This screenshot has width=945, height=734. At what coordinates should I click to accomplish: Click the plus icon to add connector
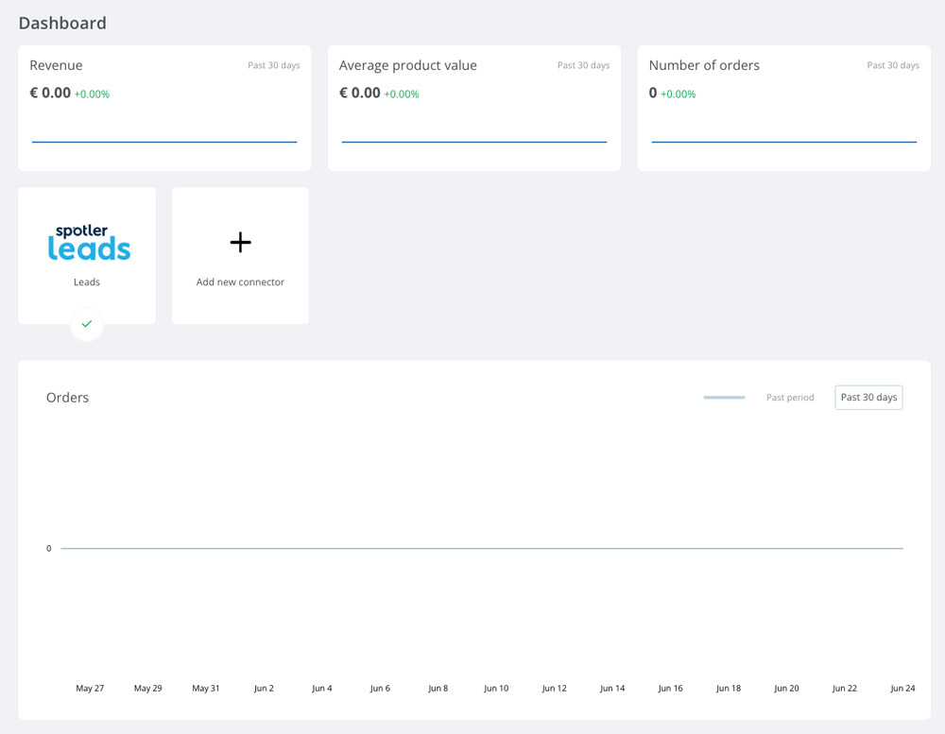tap(240, 242)
